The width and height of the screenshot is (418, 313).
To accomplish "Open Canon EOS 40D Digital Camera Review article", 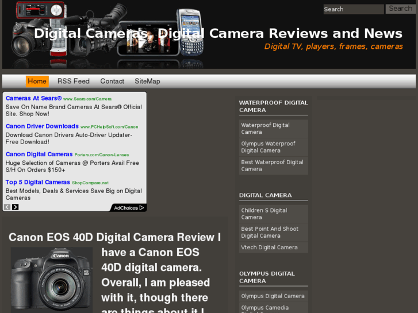I will coord(114,237).
